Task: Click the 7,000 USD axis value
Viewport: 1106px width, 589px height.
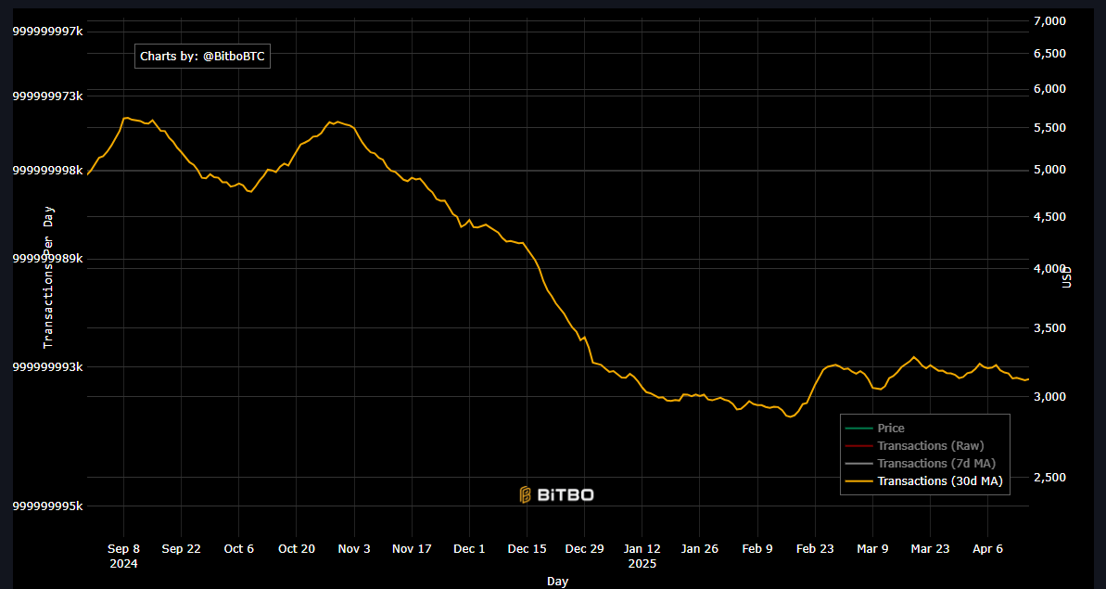Action: [x=1049, y=21]
